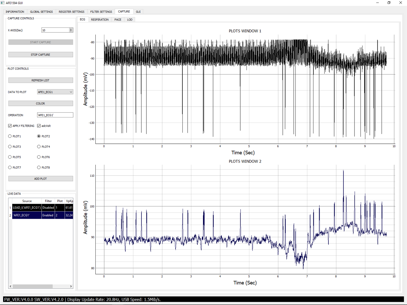Screen dimensions: 407x305
Task: Click right arrow of live data scrollbar
Action: pos(71,286)
